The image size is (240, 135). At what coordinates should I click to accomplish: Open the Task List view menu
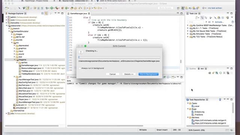[232, 18]
